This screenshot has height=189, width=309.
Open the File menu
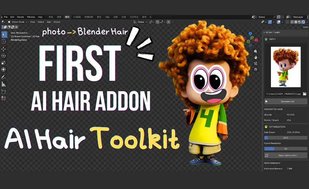point(6,17)
